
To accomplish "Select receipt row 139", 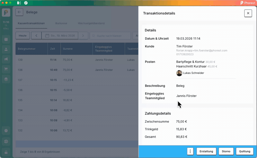I will coord(77,60).
